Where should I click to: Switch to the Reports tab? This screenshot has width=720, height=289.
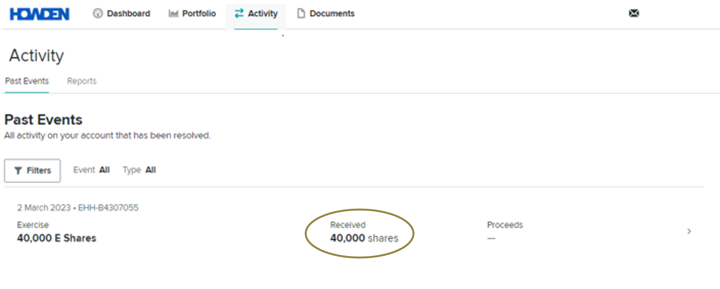click(x=82, y=81)
